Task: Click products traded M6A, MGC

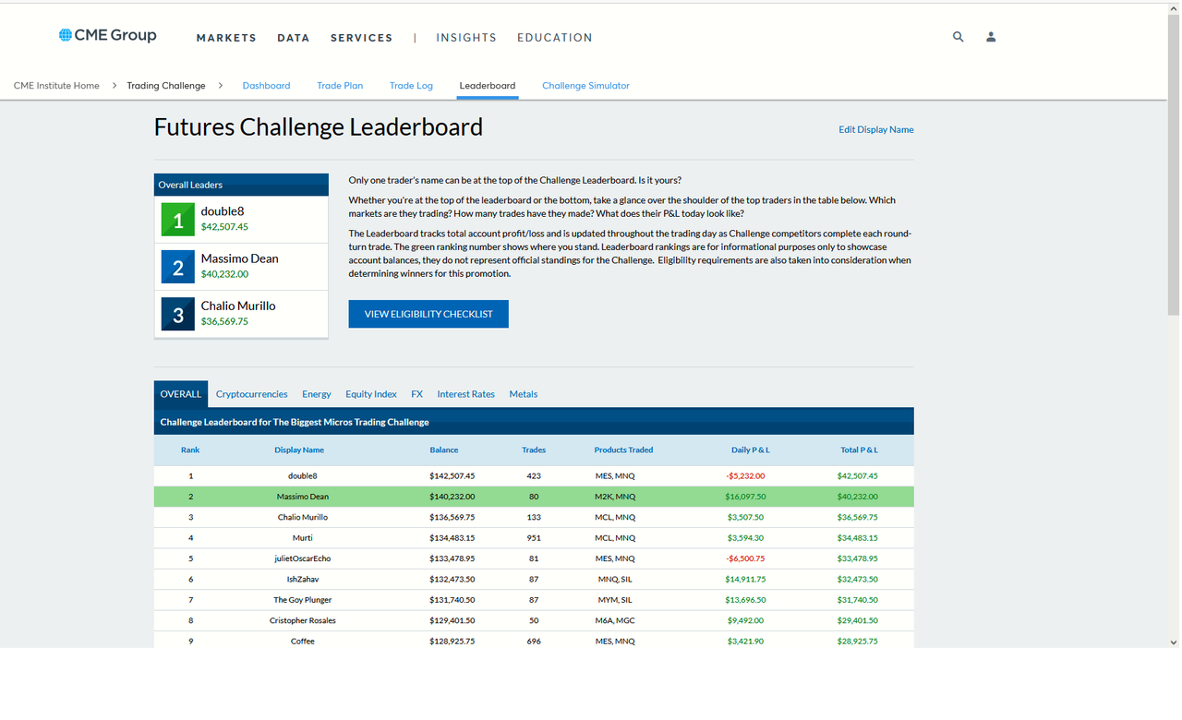Action: 615,621
